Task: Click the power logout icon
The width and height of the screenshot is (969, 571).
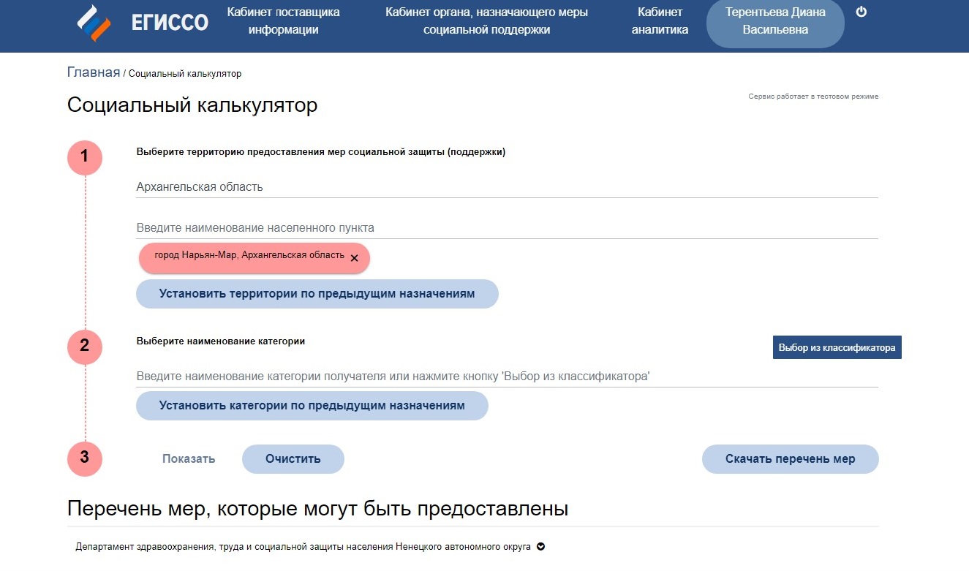Action: pyautogui.click(x=861, y=12)
